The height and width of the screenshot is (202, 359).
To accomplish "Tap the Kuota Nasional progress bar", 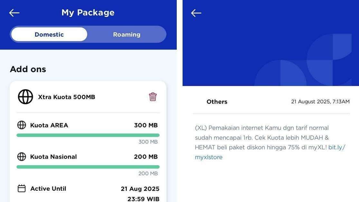I will [88, 167].
